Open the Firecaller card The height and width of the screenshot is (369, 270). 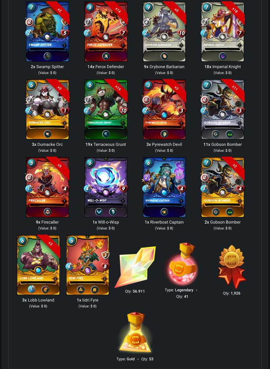point(47,187)
